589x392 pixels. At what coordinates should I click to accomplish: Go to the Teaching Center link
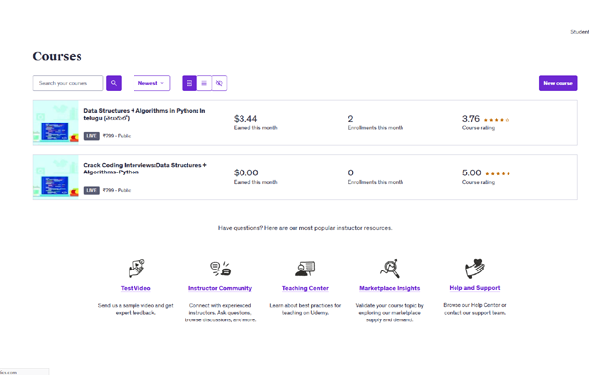305,288
